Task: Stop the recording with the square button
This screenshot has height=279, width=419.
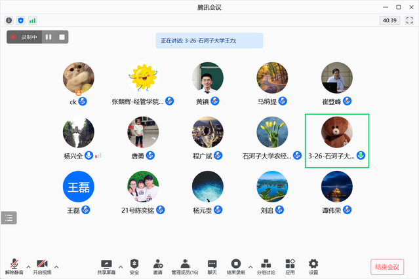Action: point(62,37)
